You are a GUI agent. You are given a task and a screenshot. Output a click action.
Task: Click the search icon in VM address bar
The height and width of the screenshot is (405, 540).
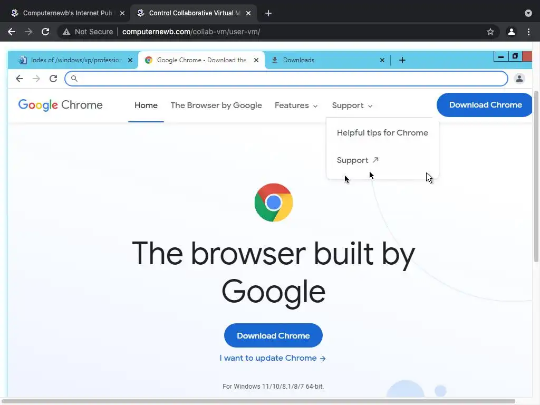tap(74, 79)
